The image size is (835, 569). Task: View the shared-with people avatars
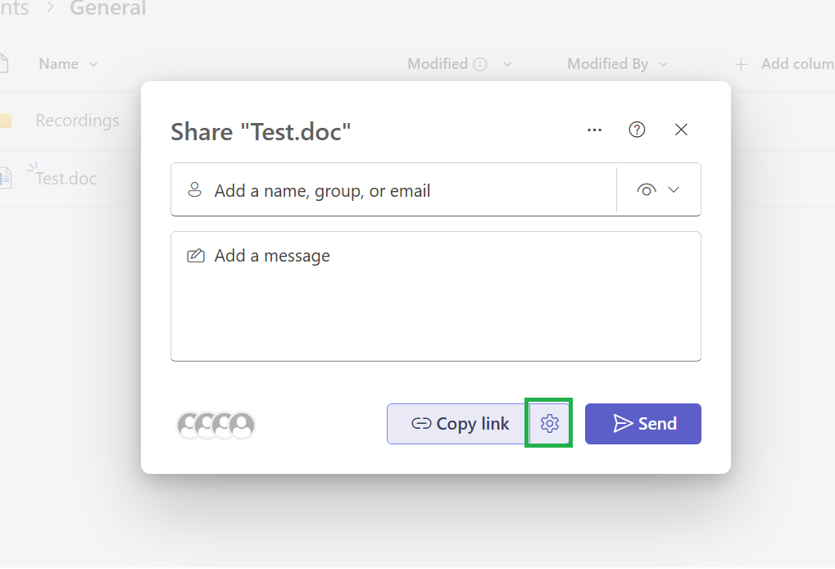point(216,426)
